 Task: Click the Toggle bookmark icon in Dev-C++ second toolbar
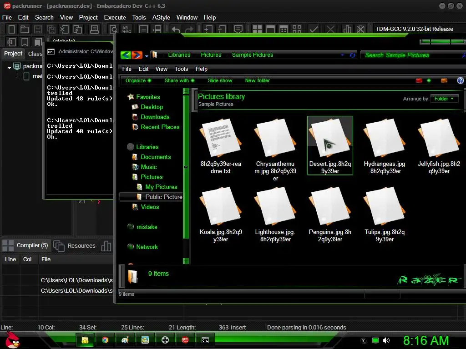point(25,42)
